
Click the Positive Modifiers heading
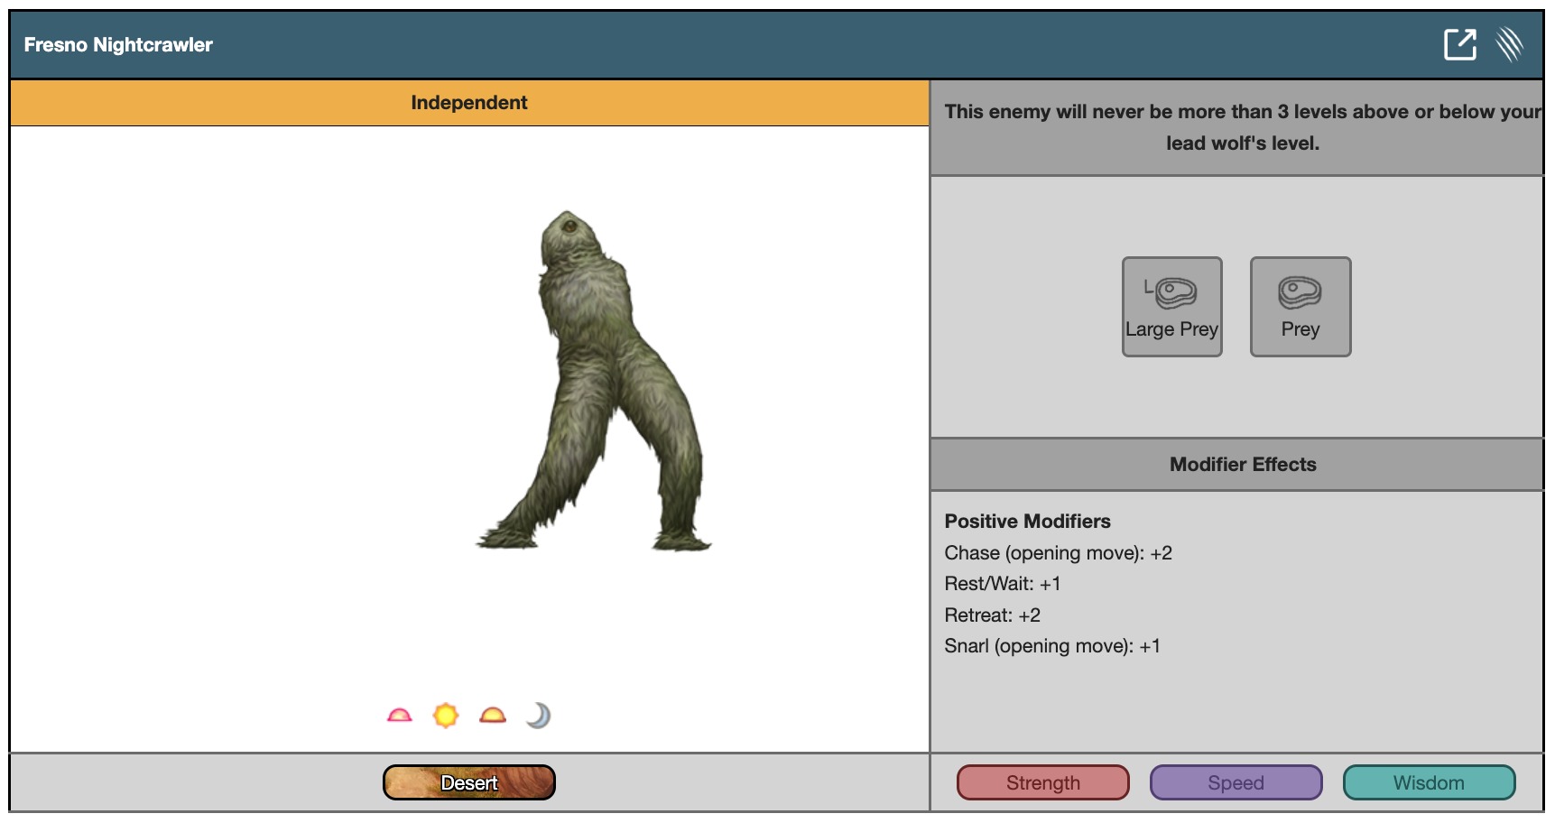coord(1027,522)
